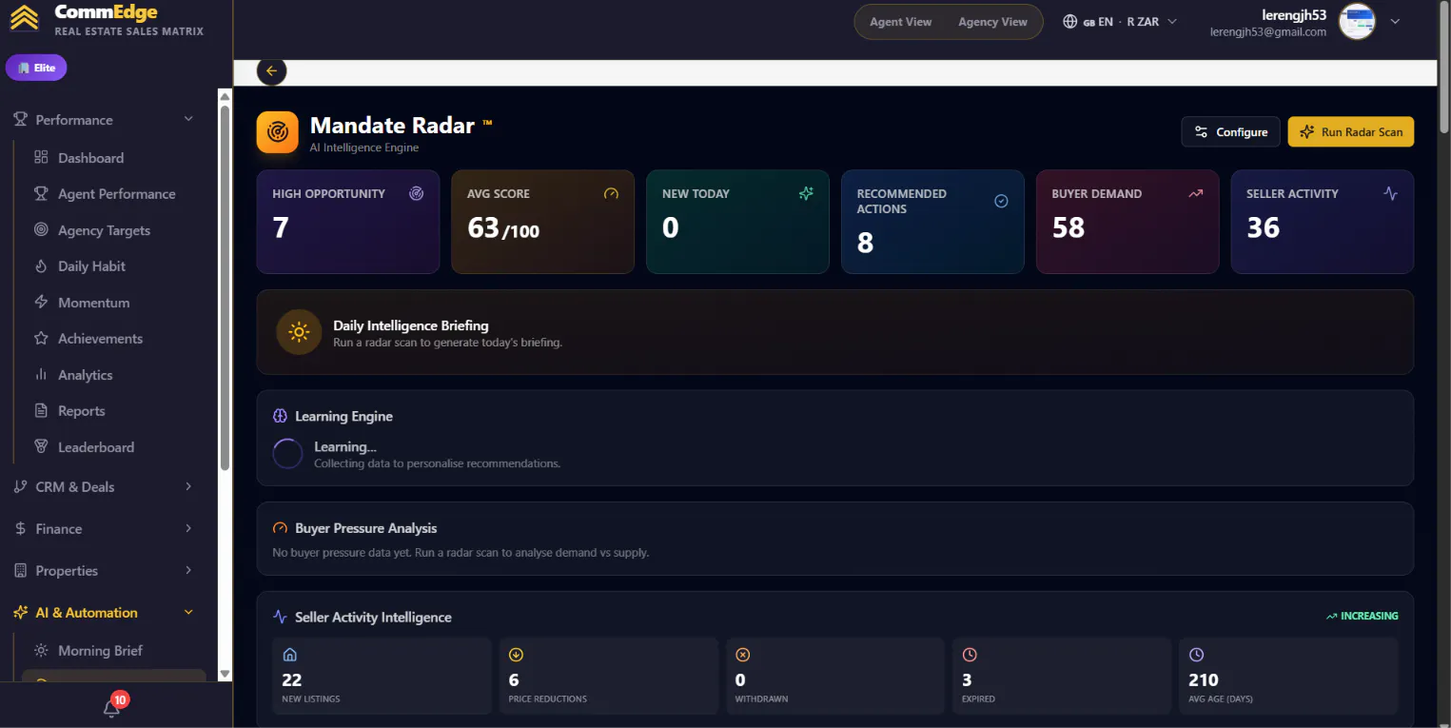Collapse the Performance section

[103, 120]
